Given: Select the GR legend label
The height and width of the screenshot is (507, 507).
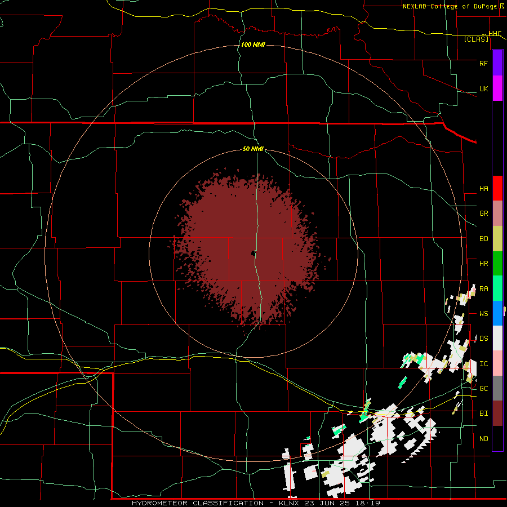Looking at the screenshot, I should click(483, 214).
